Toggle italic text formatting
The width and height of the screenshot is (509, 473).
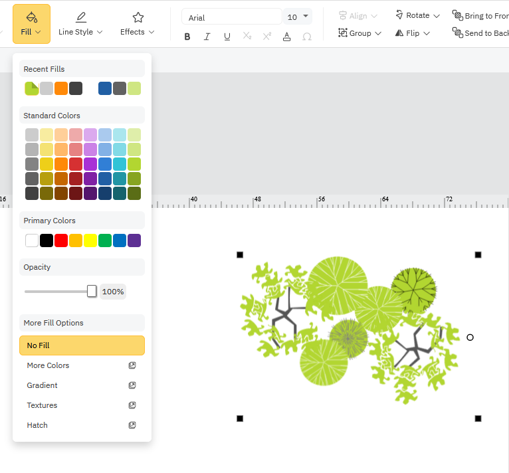point(207,37)
